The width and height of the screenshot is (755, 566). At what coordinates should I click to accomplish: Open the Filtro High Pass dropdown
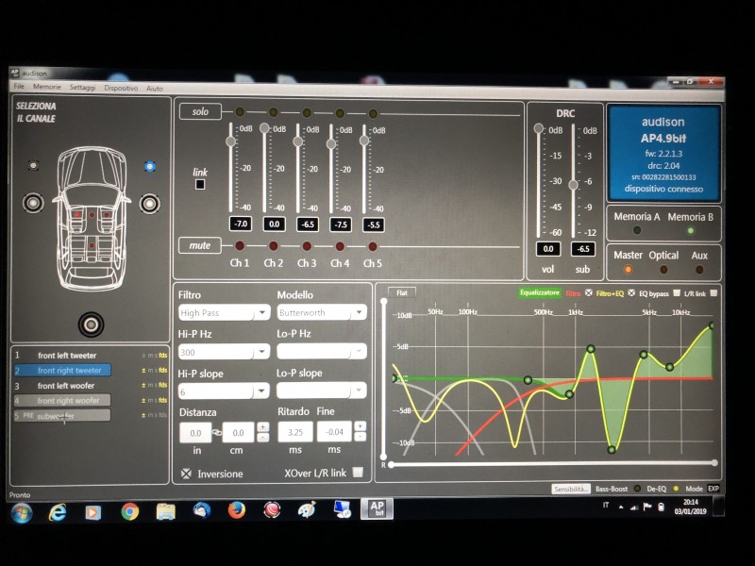point(224,313)
